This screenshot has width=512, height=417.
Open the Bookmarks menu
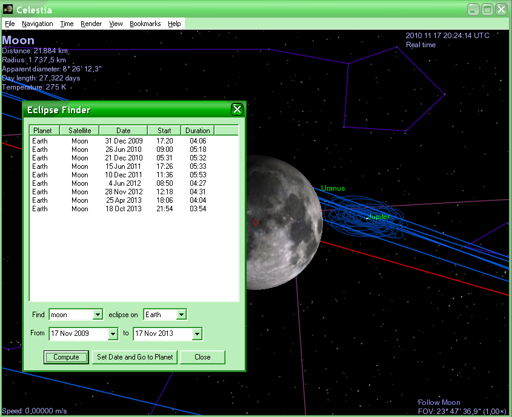pyautogui.click(x=145, y=24)
